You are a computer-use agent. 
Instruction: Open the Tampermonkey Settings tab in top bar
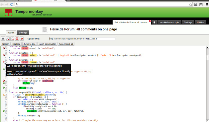(x=188, y=22)
